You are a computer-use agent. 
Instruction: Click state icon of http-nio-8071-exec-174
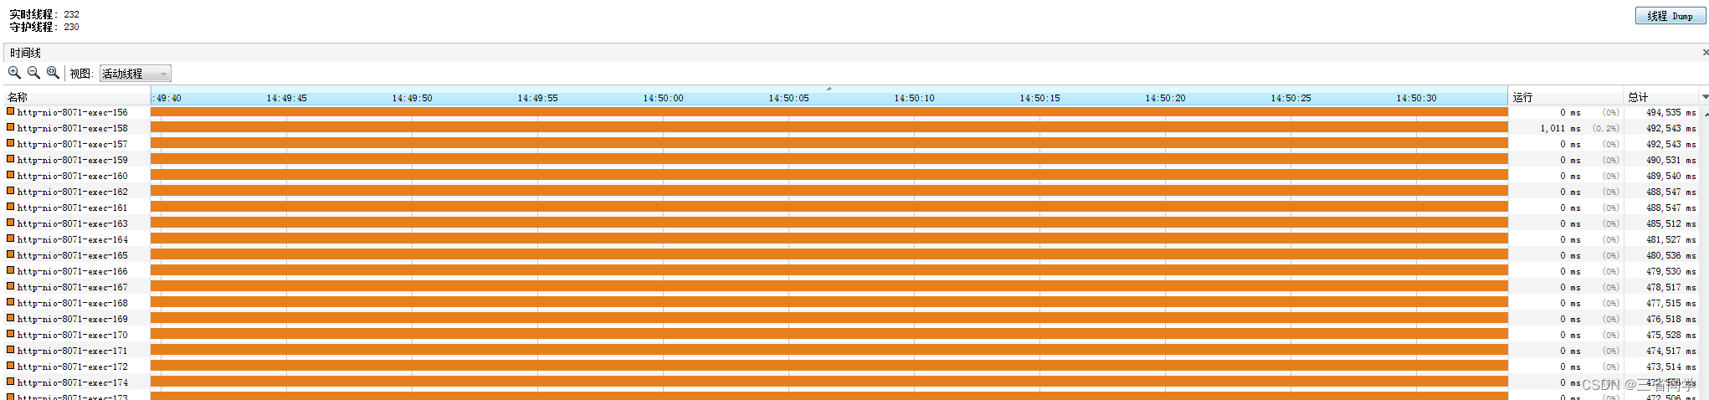click(x=11, y=382)
